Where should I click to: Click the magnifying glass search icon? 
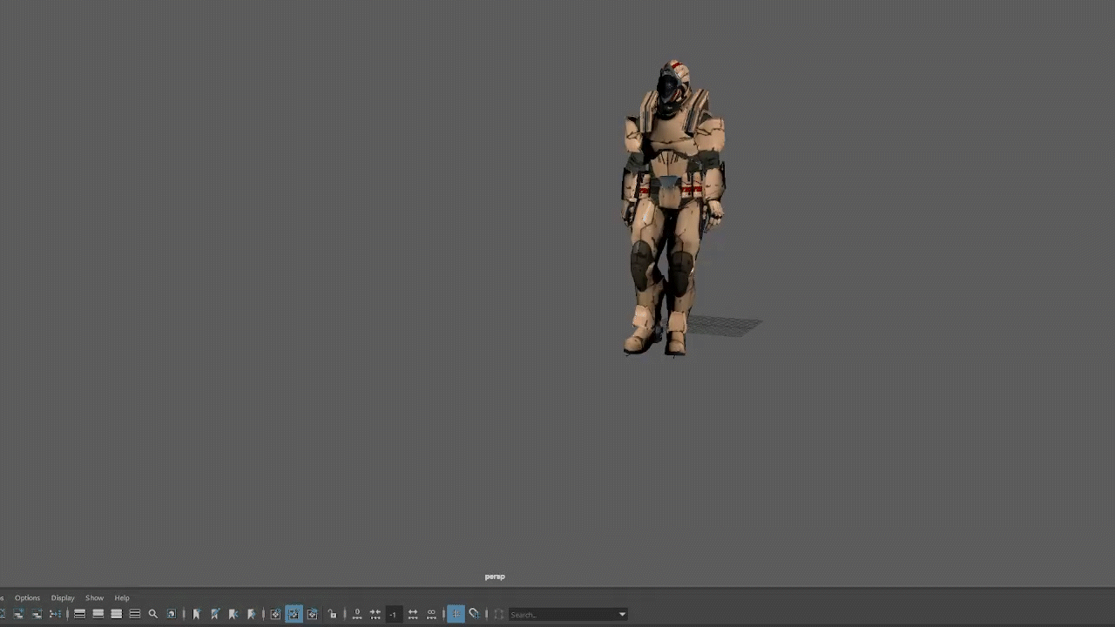coord(153,614)
